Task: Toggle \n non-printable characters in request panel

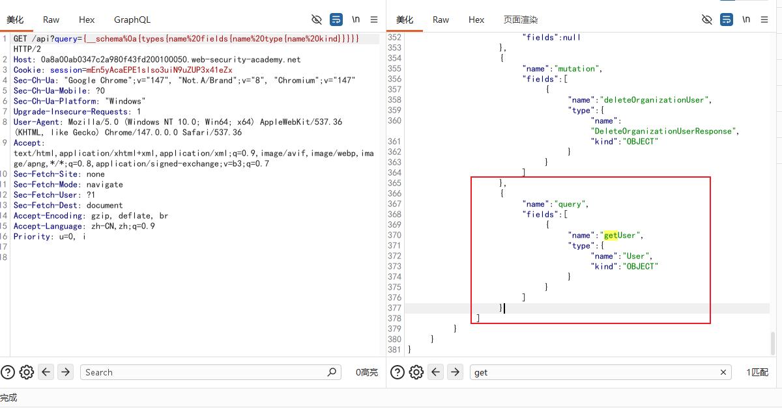Action: [x=356, y=20]
